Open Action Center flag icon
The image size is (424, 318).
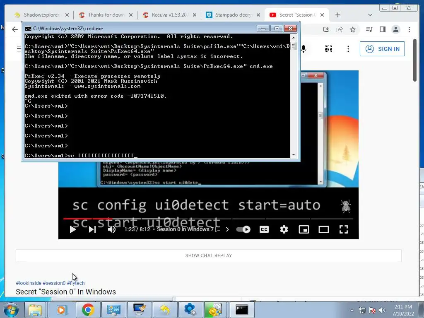coord(372,310)
